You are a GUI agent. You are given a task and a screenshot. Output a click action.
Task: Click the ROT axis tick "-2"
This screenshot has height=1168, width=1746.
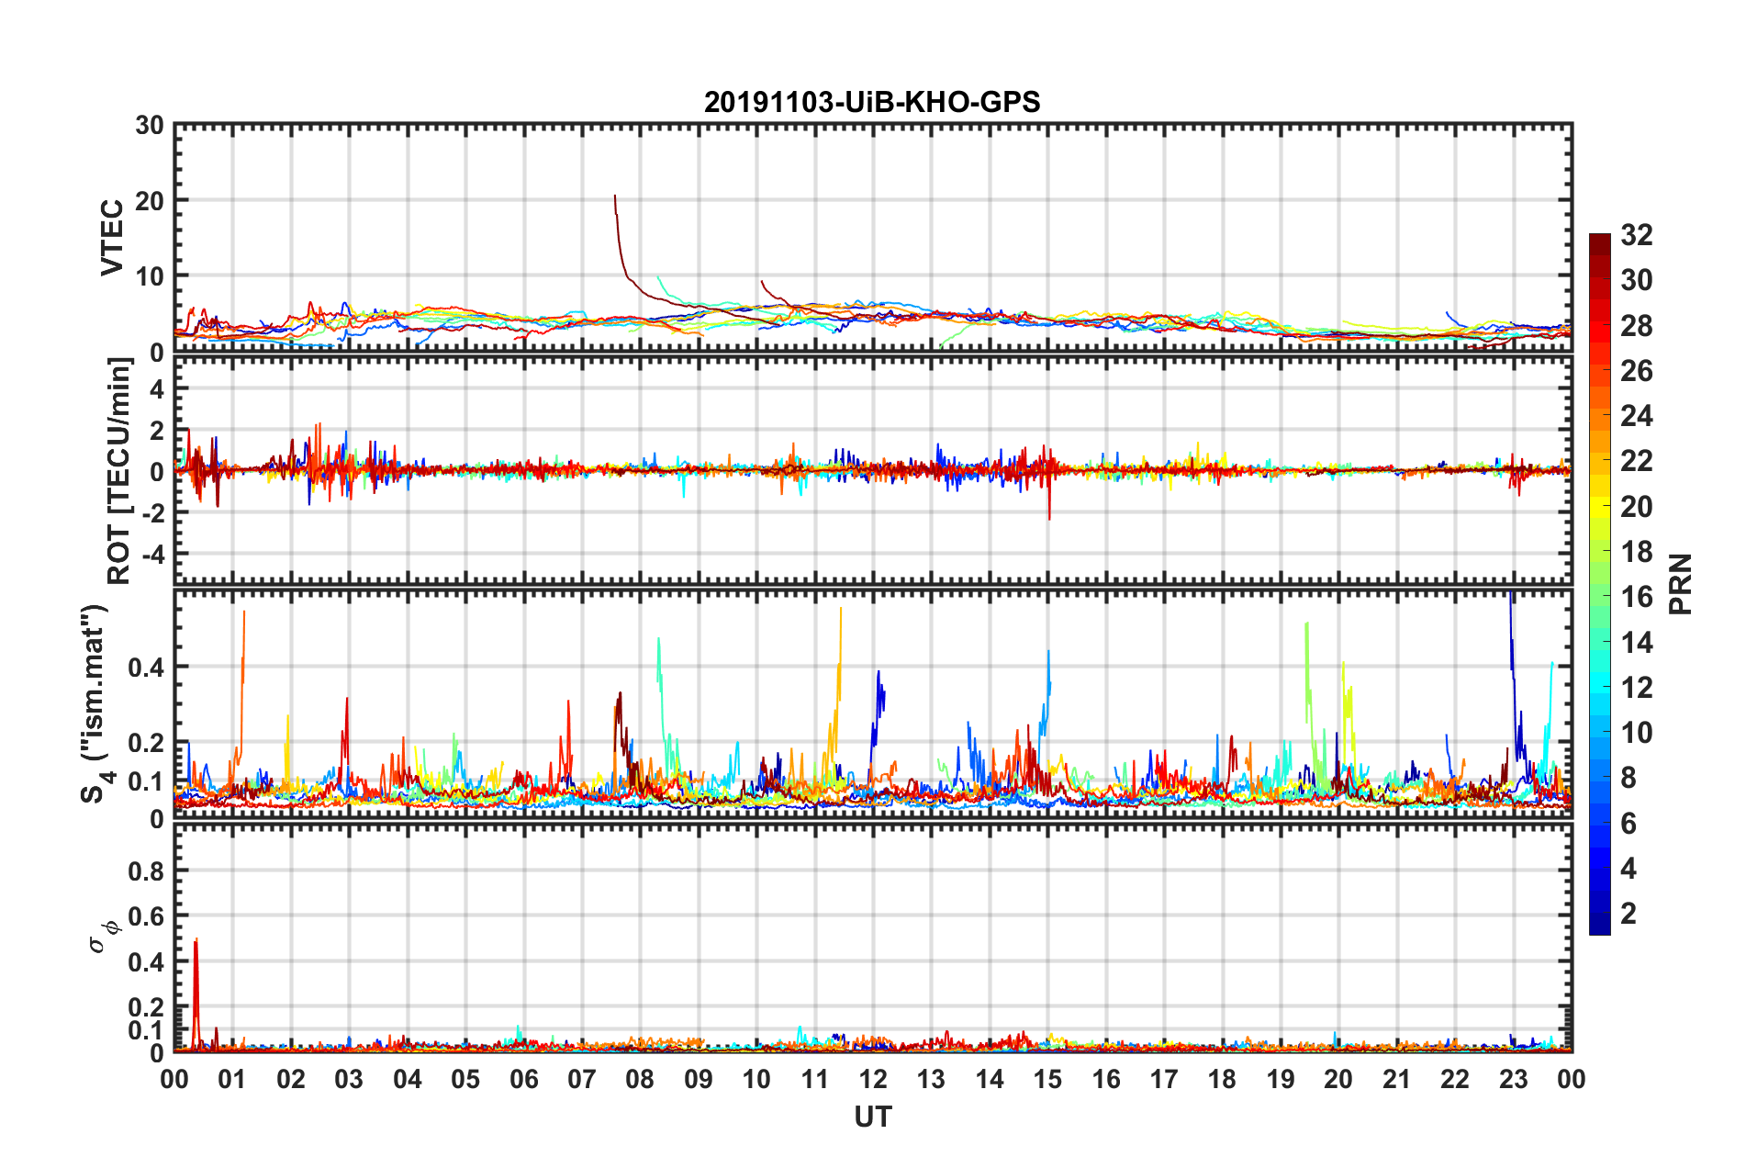point(153,514)
